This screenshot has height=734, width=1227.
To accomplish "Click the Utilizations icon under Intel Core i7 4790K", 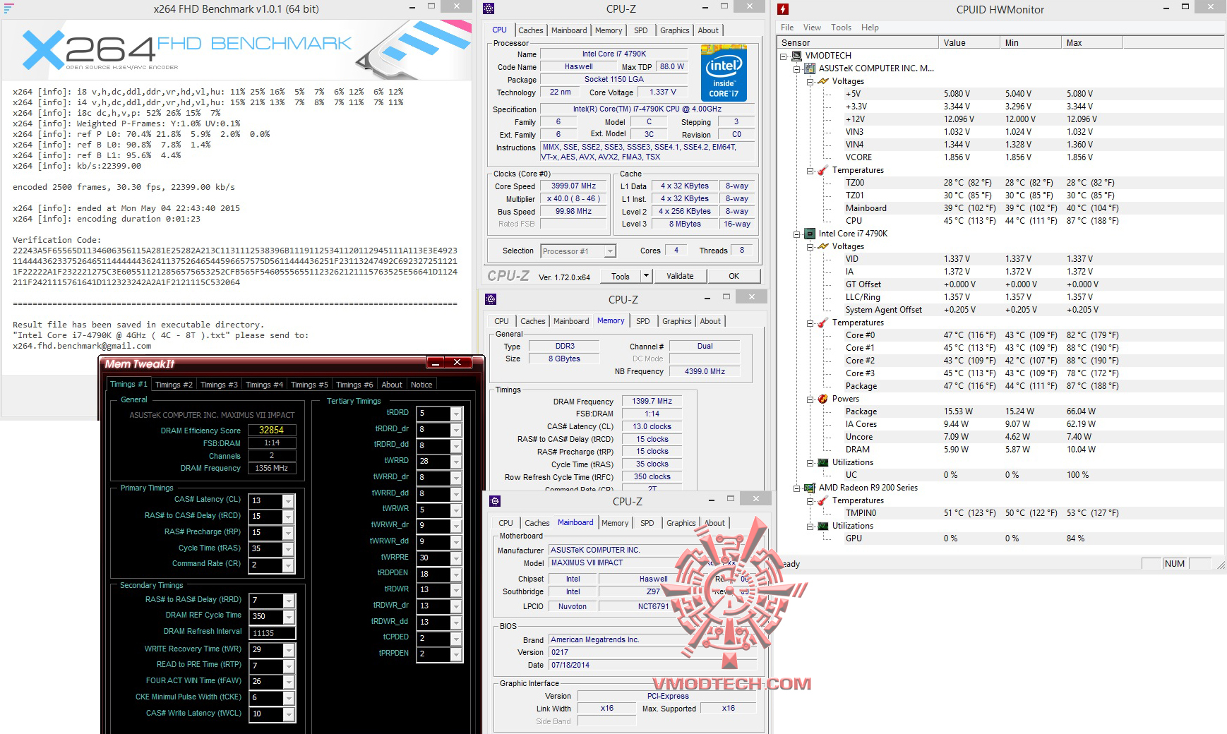I will (x=822, y=462).
